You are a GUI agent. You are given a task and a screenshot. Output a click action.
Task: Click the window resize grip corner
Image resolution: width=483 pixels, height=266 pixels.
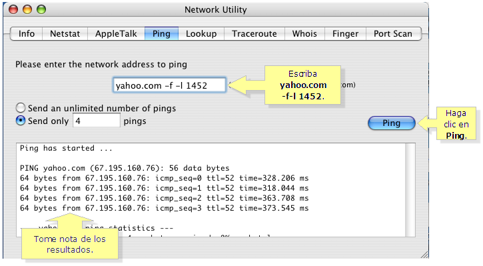click(424, 255)
